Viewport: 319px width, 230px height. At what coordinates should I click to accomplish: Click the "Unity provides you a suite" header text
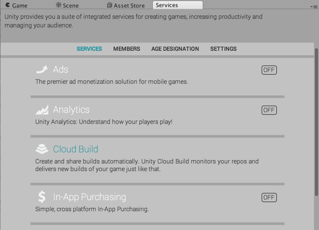(x=133, y=21)
